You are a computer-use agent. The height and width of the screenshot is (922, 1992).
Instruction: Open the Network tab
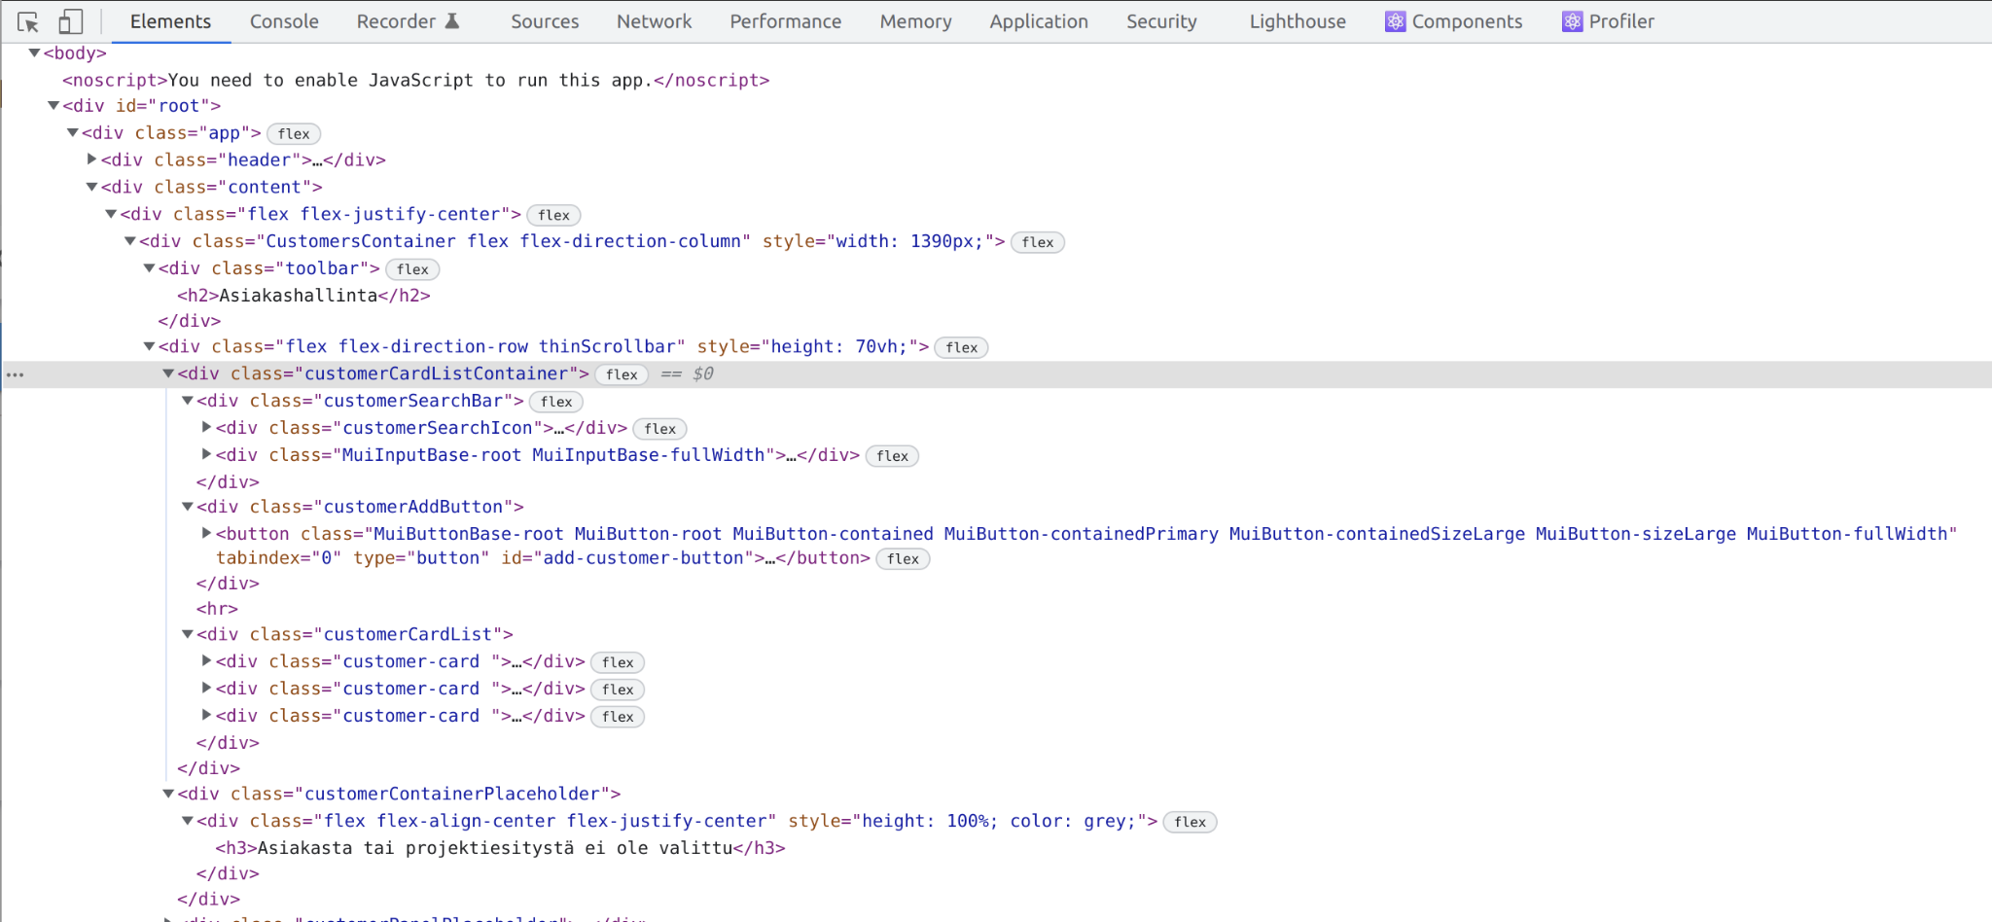[x=654, y=21]
